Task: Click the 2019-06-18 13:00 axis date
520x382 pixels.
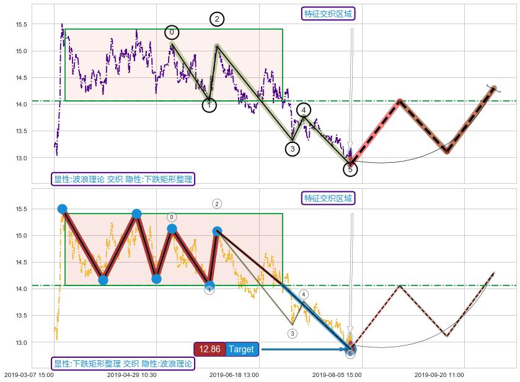Action: tap(234, 375)
